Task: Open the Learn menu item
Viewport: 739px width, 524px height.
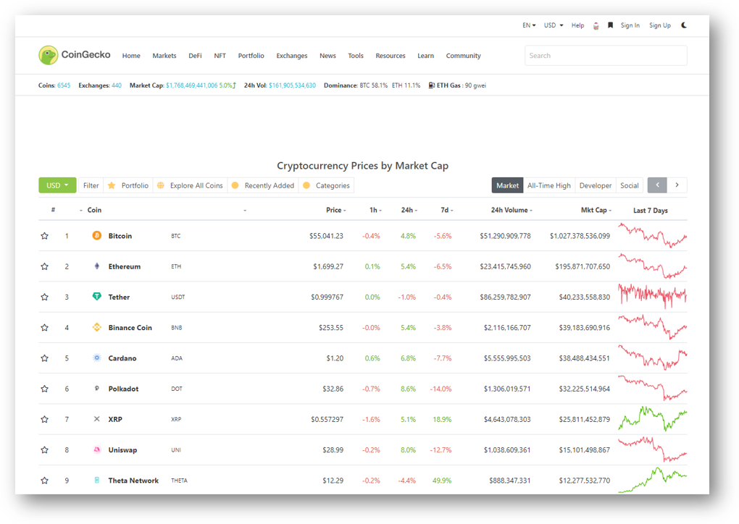Action: coord(425,56)
